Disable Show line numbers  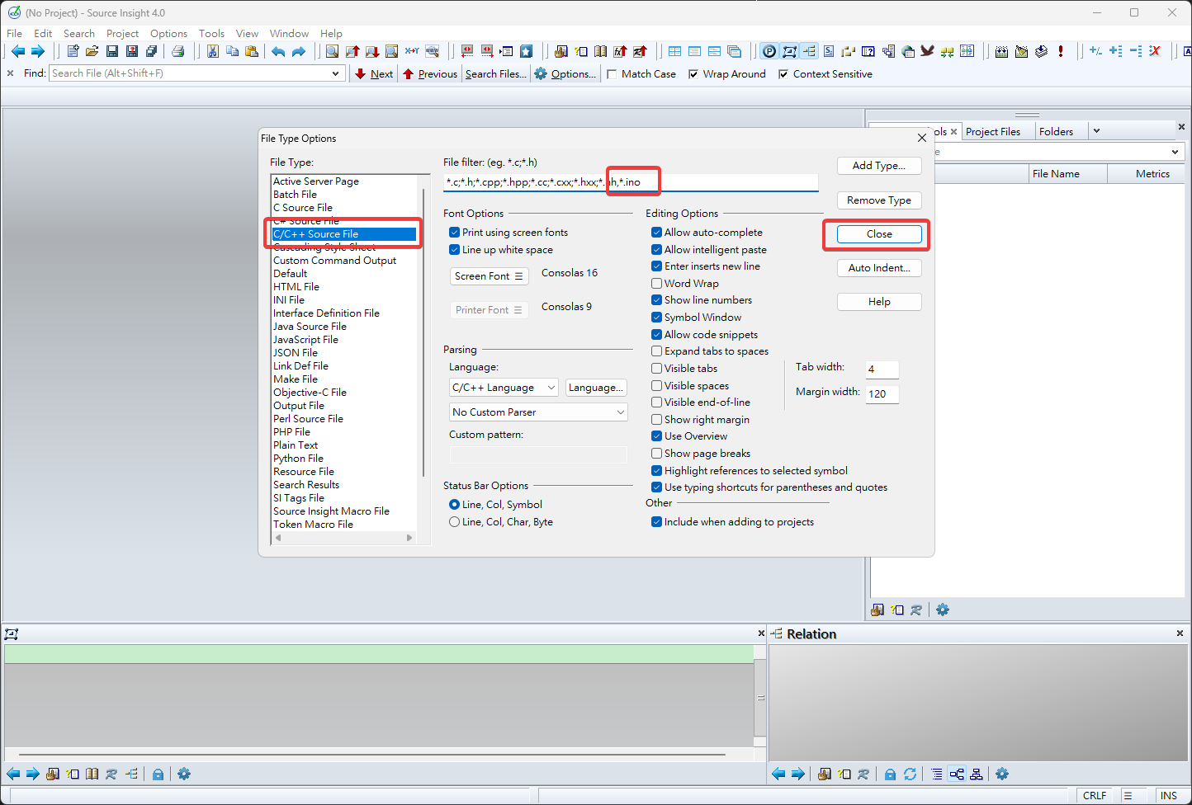pos(656,300)
